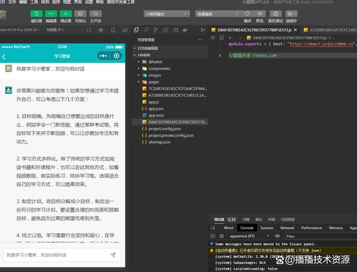Viewport: 357px width, 272px height.
Task: Click the editor back arrow
Action: (231, 38)
